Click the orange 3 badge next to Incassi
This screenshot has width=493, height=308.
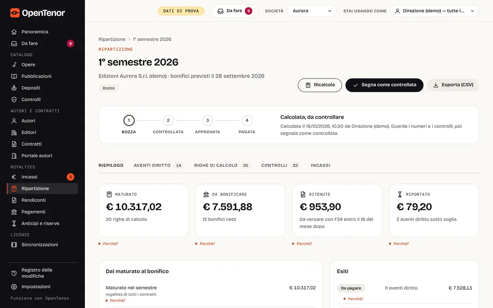70,177
